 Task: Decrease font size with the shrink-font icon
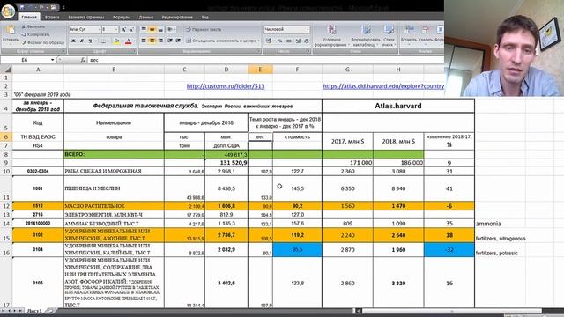(131, 29)
